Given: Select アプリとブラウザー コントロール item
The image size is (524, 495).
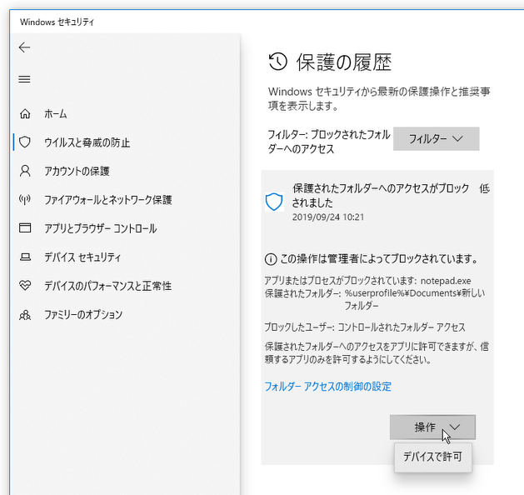Looking at the screenshot, I should click(101, 228).
